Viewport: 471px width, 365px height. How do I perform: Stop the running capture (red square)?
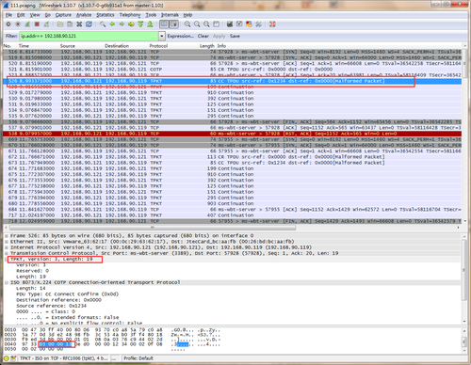point(37,24)
